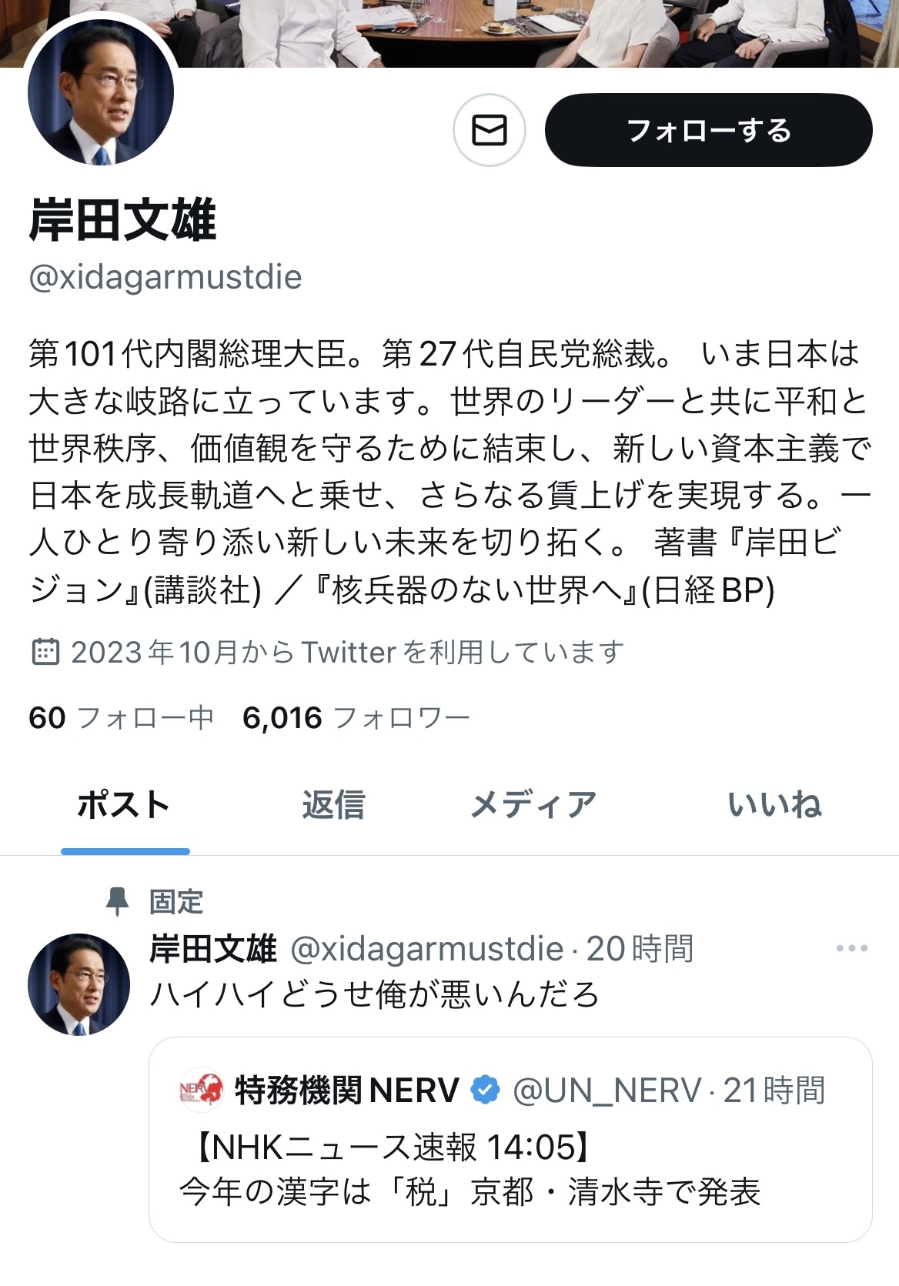
Task: Switch to the メディア tab
Action: 533,805
